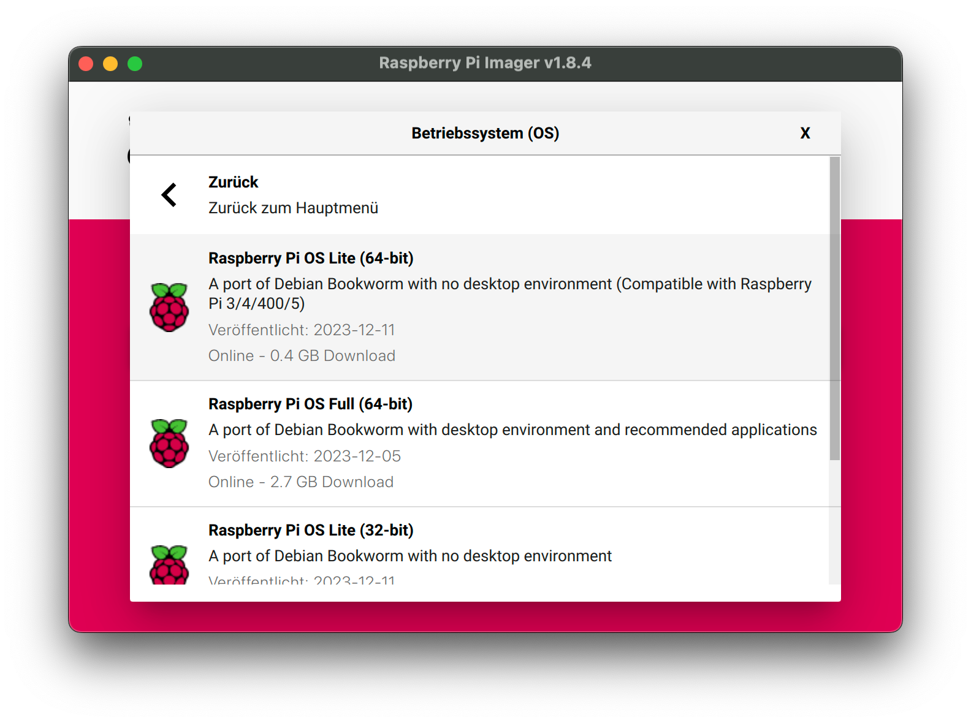971x723 pixels.
Task: Click the green zoom window button
Action: (x=135, y=64)
